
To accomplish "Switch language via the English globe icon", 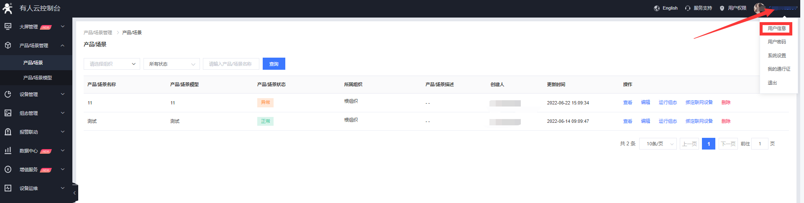I will [657, 8].
